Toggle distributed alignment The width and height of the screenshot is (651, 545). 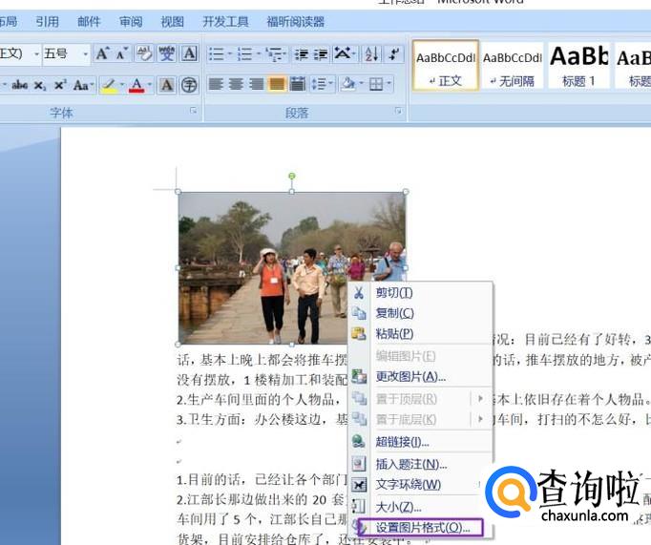(297, 84)
